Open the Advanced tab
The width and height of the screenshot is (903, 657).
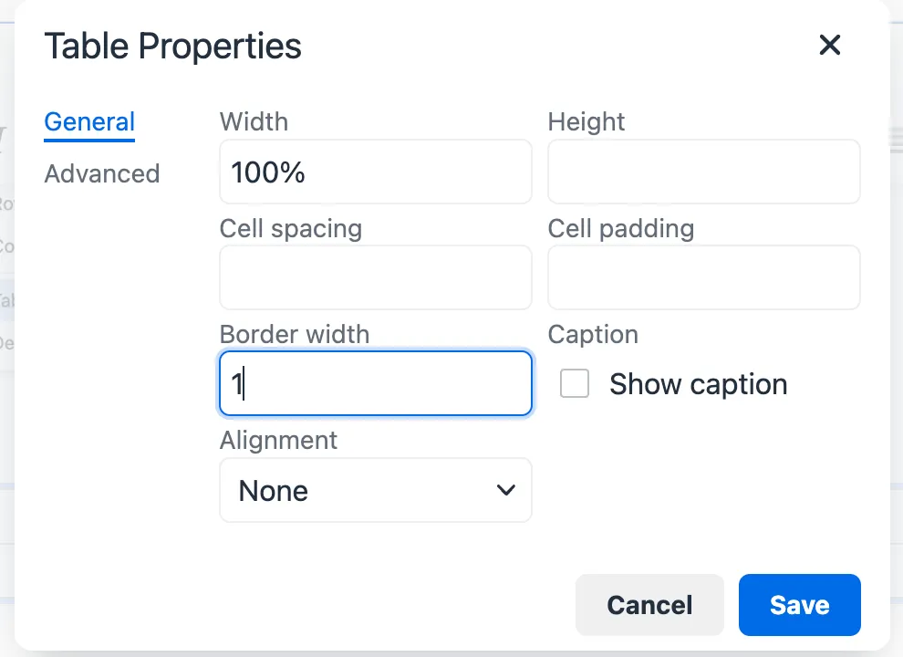[102, 173]
